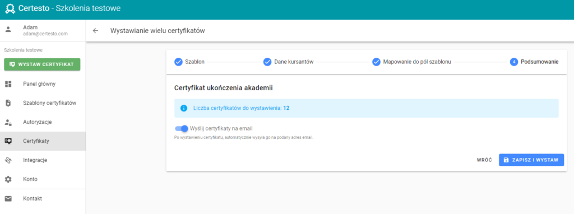Click the Wystaw certyfikat green button
The height and width of the screenshot is (214, 574).
(42, 64)
